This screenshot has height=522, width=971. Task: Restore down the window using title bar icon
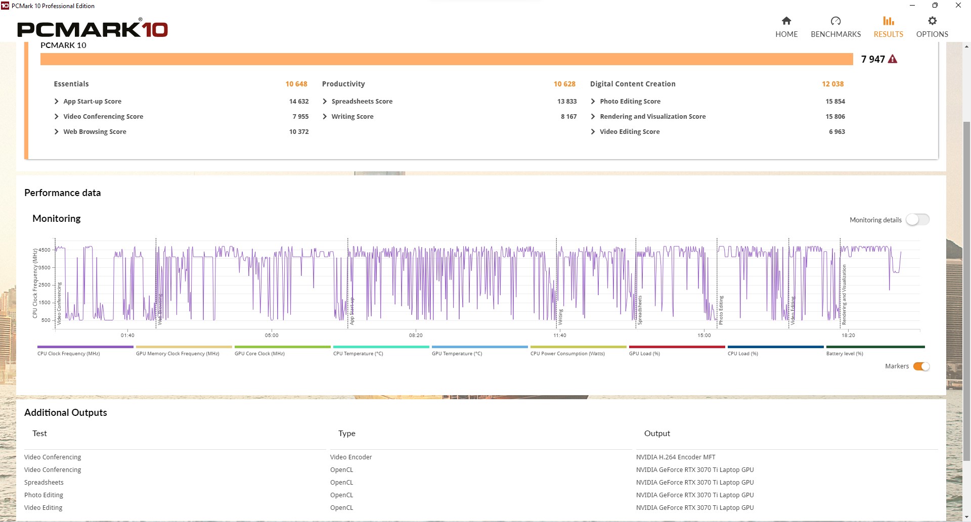(x=935, y=6)
